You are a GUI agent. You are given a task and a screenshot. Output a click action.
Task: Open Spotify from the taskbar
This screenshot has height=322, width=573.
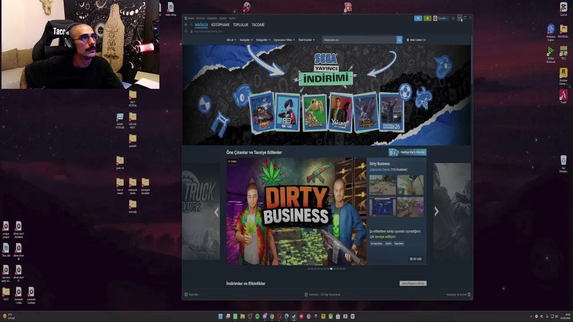click(257, 317)
